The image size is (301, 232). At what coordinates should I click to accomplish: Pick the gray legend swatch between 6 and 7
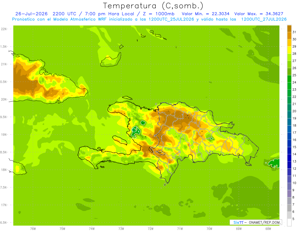[289, 208]
